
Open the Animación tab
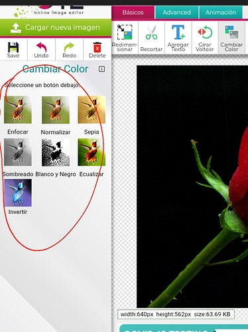[221, 13]
